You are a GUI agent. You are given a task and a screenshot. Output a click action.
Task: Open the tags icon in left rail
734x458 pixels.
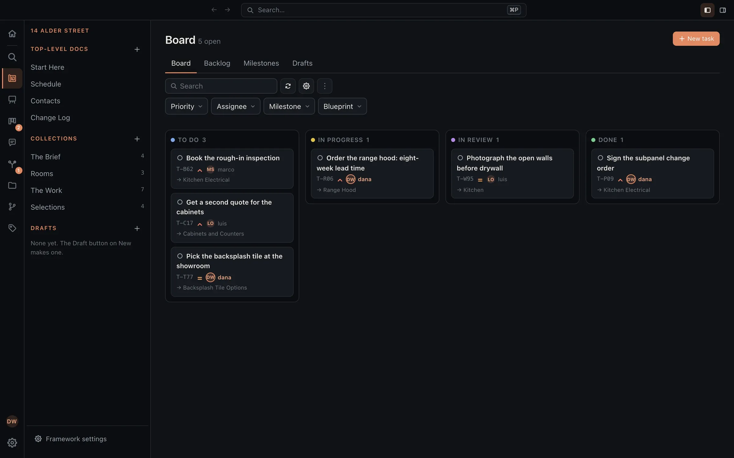coord(12,228)
